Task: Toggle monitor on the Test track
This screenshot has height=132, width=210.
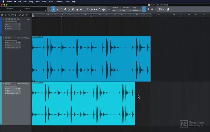Action: pyautogui.click(x=15, y=19)
